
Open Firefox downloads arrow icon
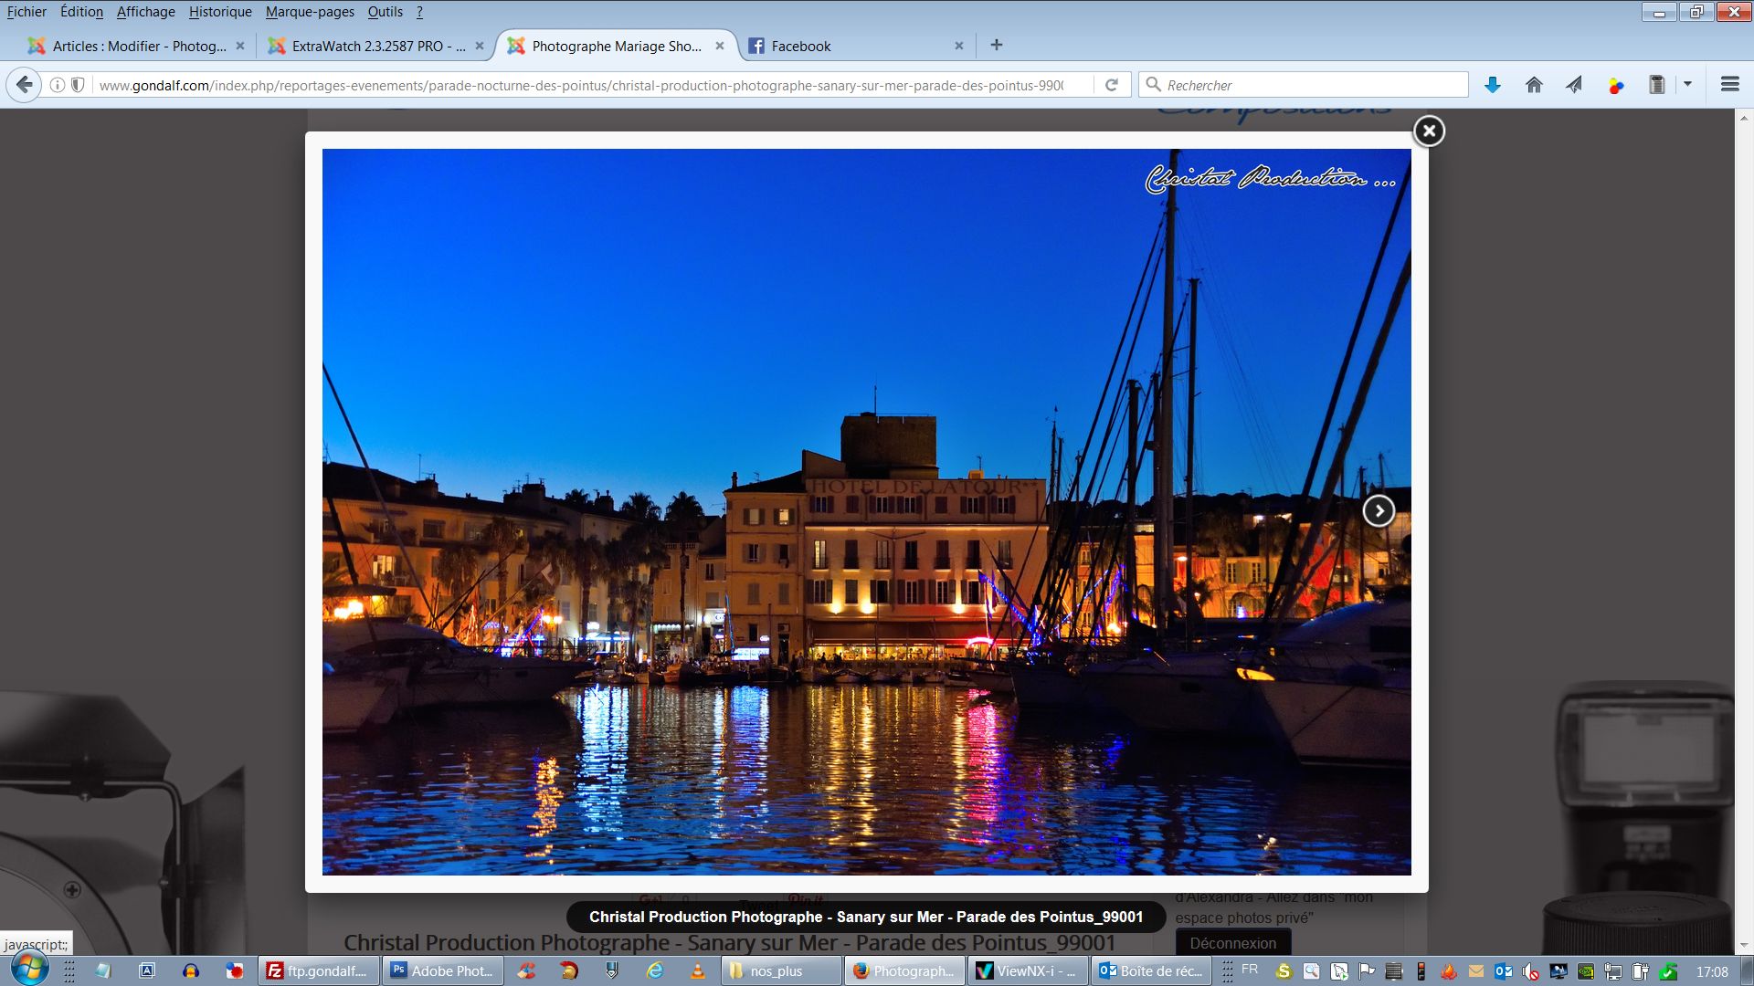coord(1493,85)
